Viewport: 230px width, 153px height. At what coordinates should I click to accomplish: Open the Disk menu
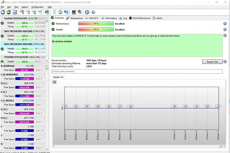pyautogui.click(x=9, y=7)
